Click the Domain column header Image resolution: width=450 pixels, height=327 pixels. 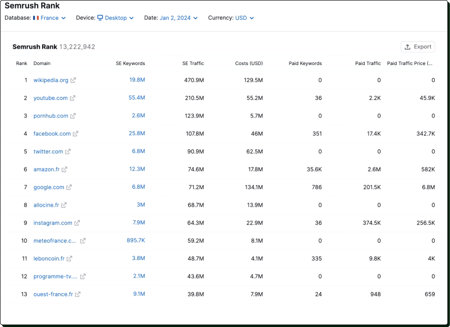42,63
